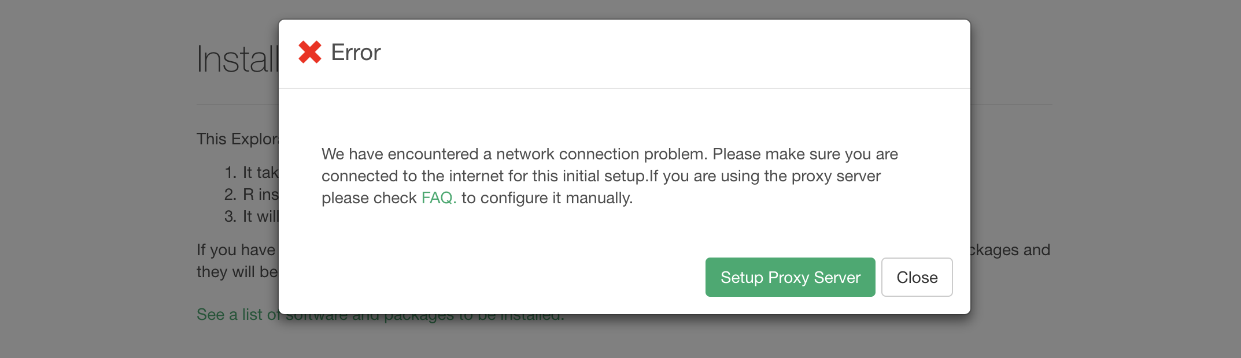Dismiss the dialog with the Close button
The width and height of the screenshot is (1241, 358).
click(x=917, y=277)
